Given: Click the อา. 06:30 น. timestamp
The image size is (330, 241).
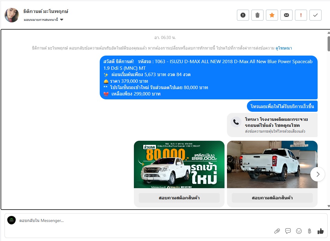Looking at the screenshot, I should tap(165, 38).
